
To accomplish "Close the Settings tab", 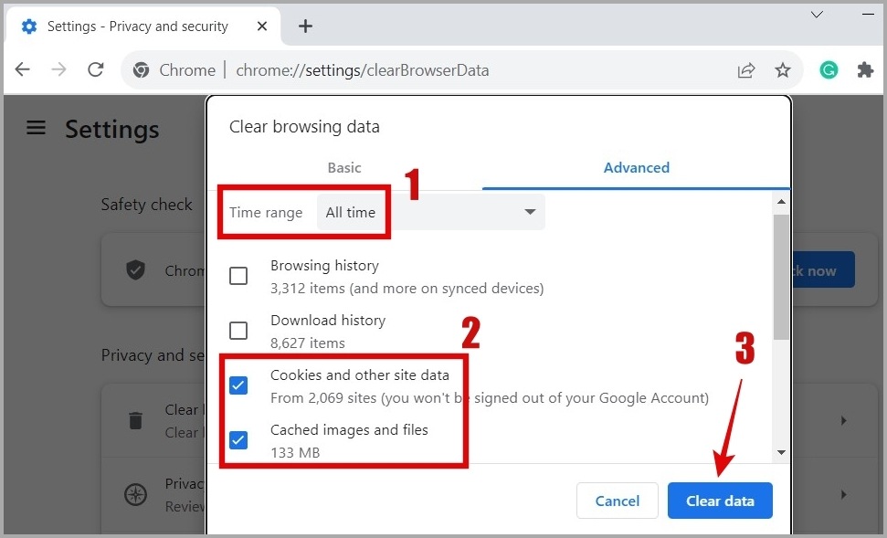I will click(x=262, y=26).
